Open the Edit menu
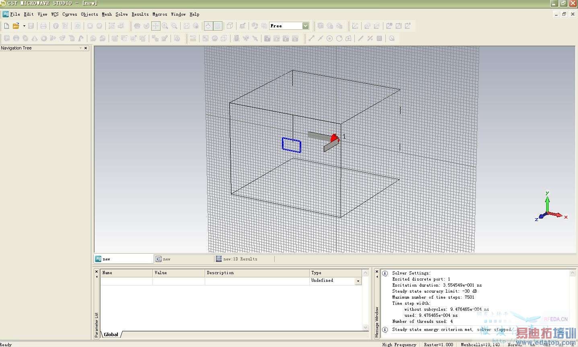The height and width of the screenshot is (347, 578). click(29, 14)
